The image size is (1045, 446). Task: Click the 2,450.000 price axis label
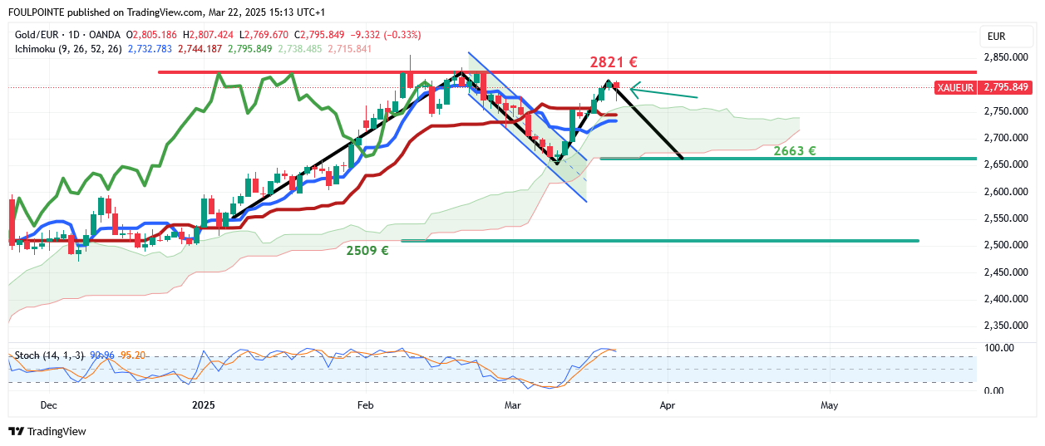pyautogui.click(x=1004, y=272)
